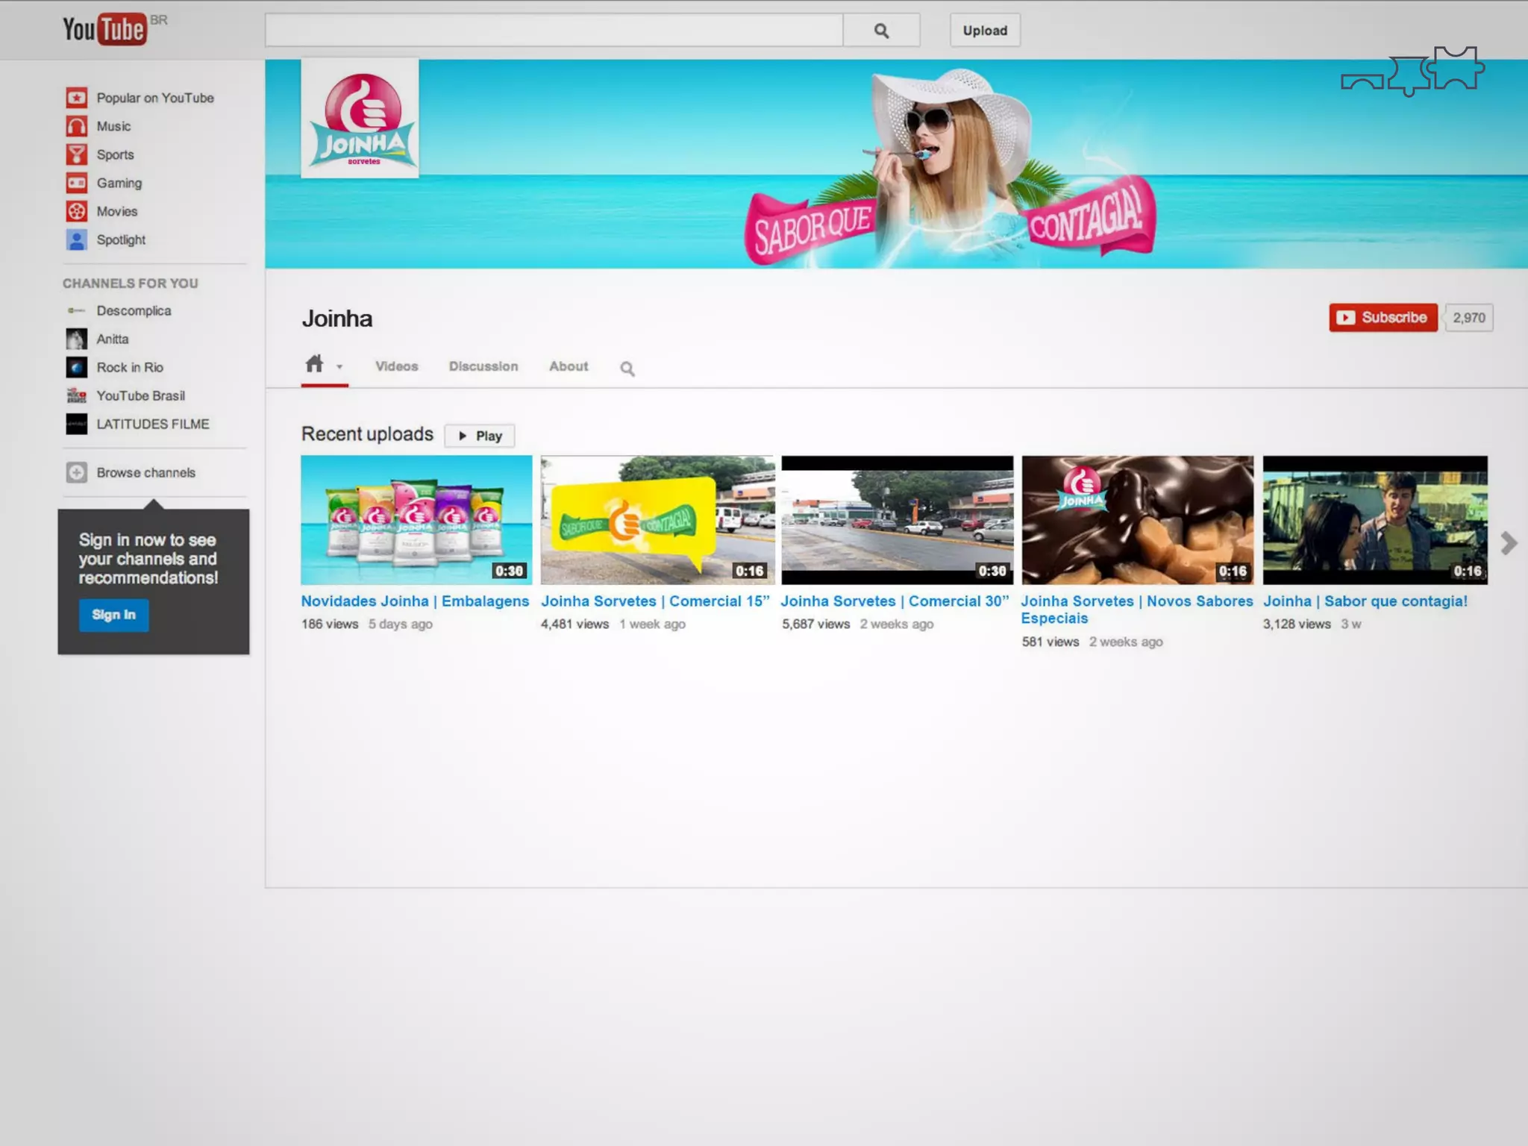Open the Gaming category icon
This screenshot has width=1528, height=1146.
coord(76,183)
